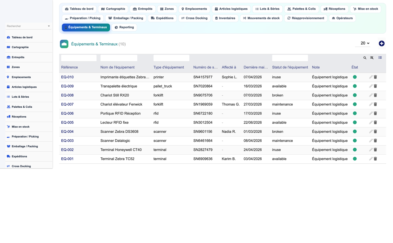
Task: Open Cartographie top tab
Action: (x=113, y=9)
